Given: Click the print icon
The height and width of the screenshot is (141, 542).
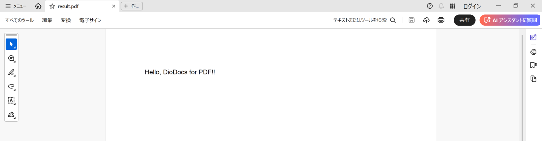Looking at the screenshot, I should (x=441, y=20).
